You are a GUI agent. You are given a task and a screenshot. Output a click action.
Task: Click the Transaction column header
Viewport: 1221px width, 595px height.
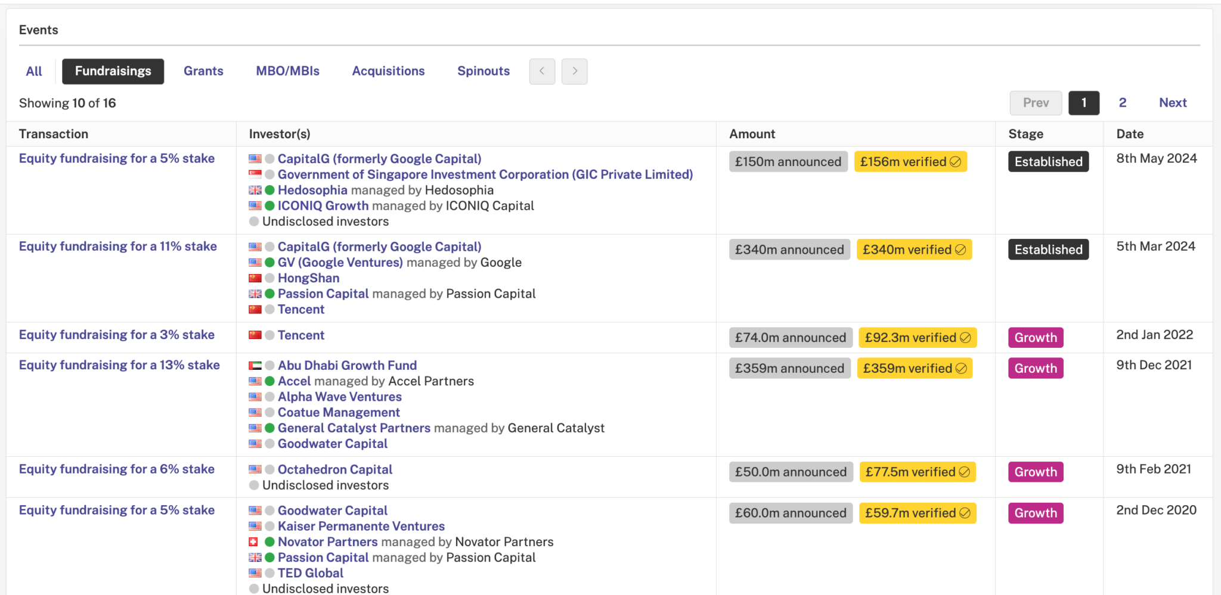tap(54, 134)
